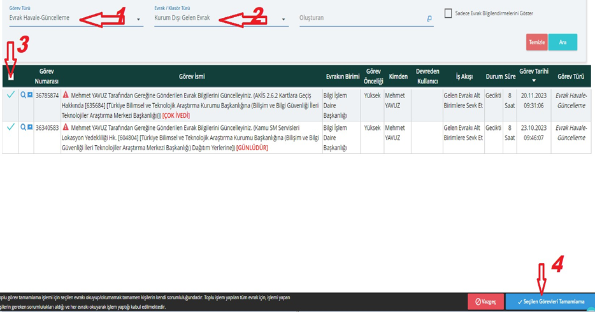Screen dimensions: 595x312
Task: Click the Oluşturan field lookup icon
Action: 429,18
